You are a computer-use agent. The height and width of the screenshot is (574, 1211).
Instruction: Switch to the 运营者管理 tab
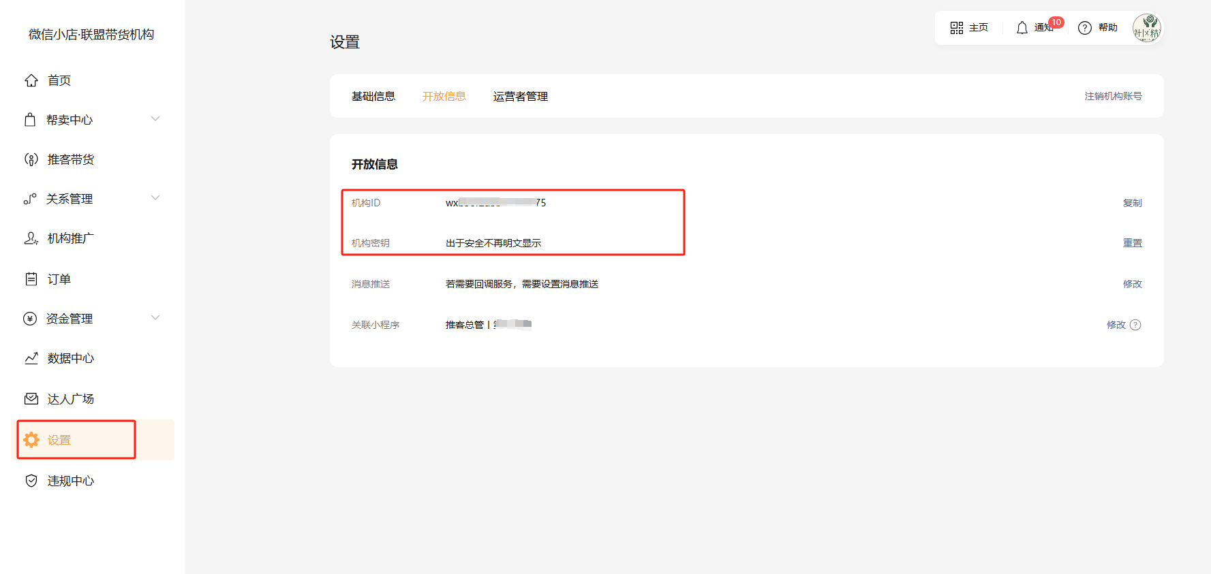pos(520,97)
